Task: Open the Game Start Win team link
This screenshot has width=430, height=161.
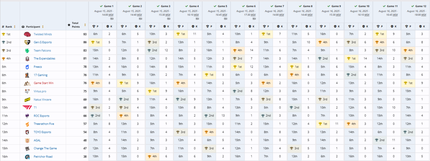Action: 43,83
